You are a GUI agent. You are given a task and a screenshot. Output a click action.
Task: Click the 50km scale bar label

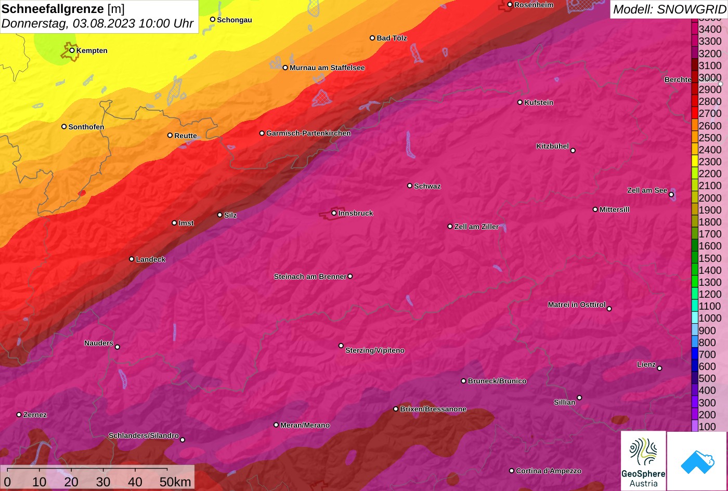point(175,482)
